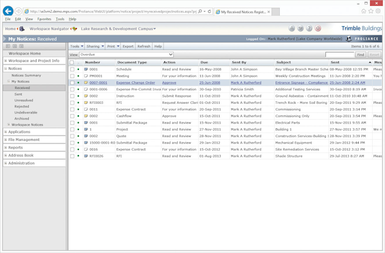
Task: Click the third sidebar panel toolbar icon
Action: click(x=21, y=46)
